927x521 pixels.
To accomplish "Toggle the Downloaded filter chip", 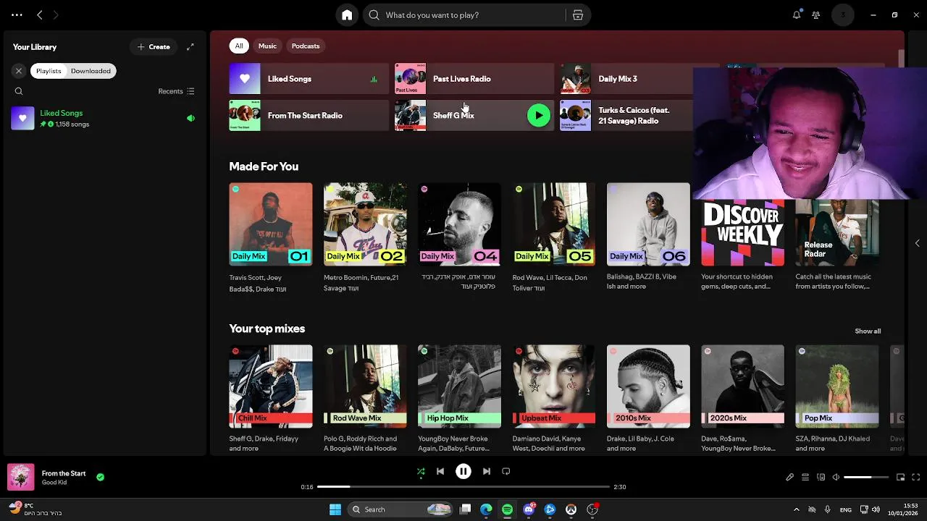I will tap(91, 71).
